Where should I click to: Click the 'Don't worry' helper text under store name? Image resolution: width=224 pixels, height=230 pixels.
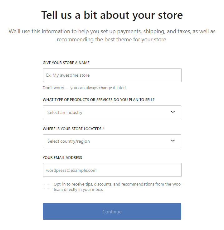click(84, 88)
